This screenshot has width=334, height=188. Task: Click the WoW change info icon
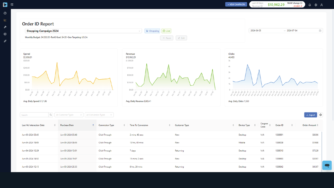coord(301,3)
